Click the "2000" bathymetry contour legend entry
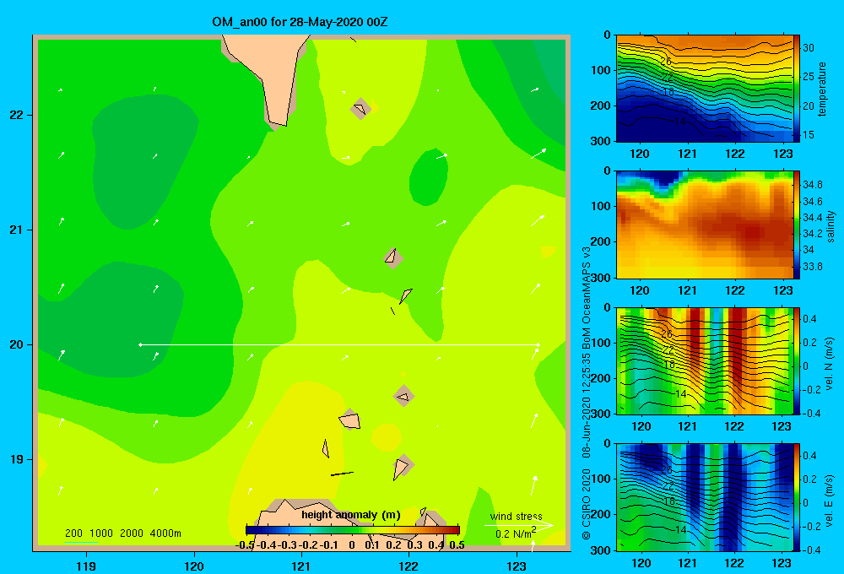Screen dimensions: 844x574 (132, 533)
